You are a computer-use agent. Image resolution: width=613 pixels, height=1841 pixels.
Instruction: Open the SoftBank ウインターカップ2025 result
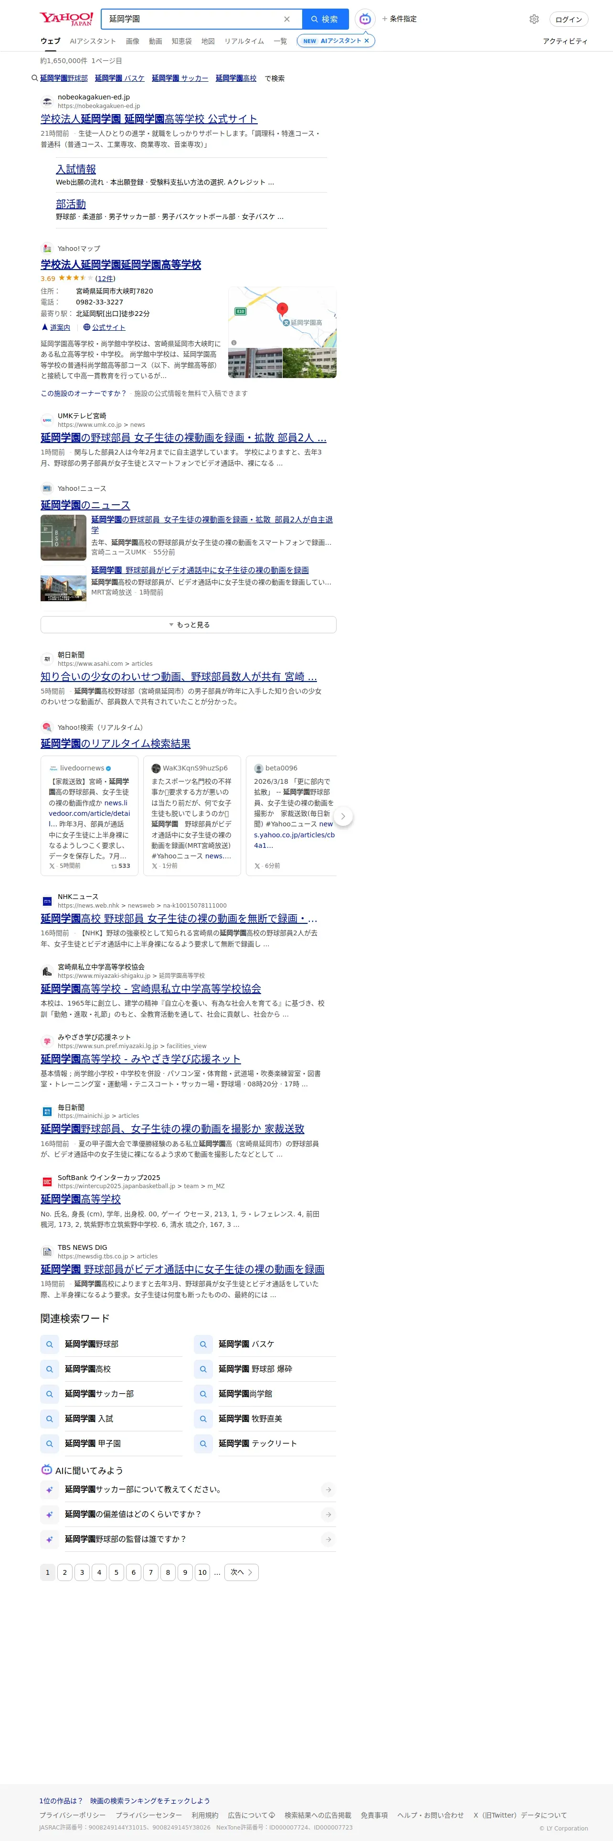click(x=81, y=1199)
